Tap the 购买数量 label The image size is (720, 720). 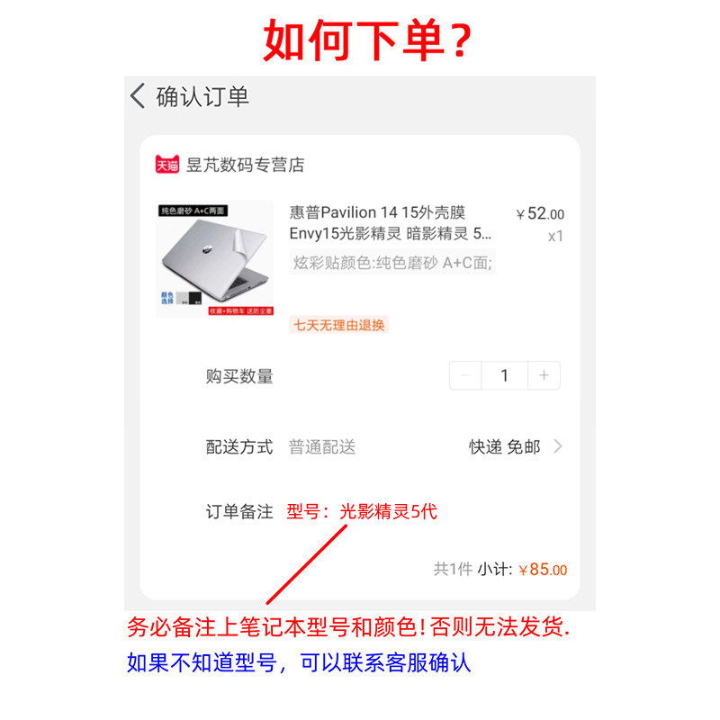tap(239, 376)
